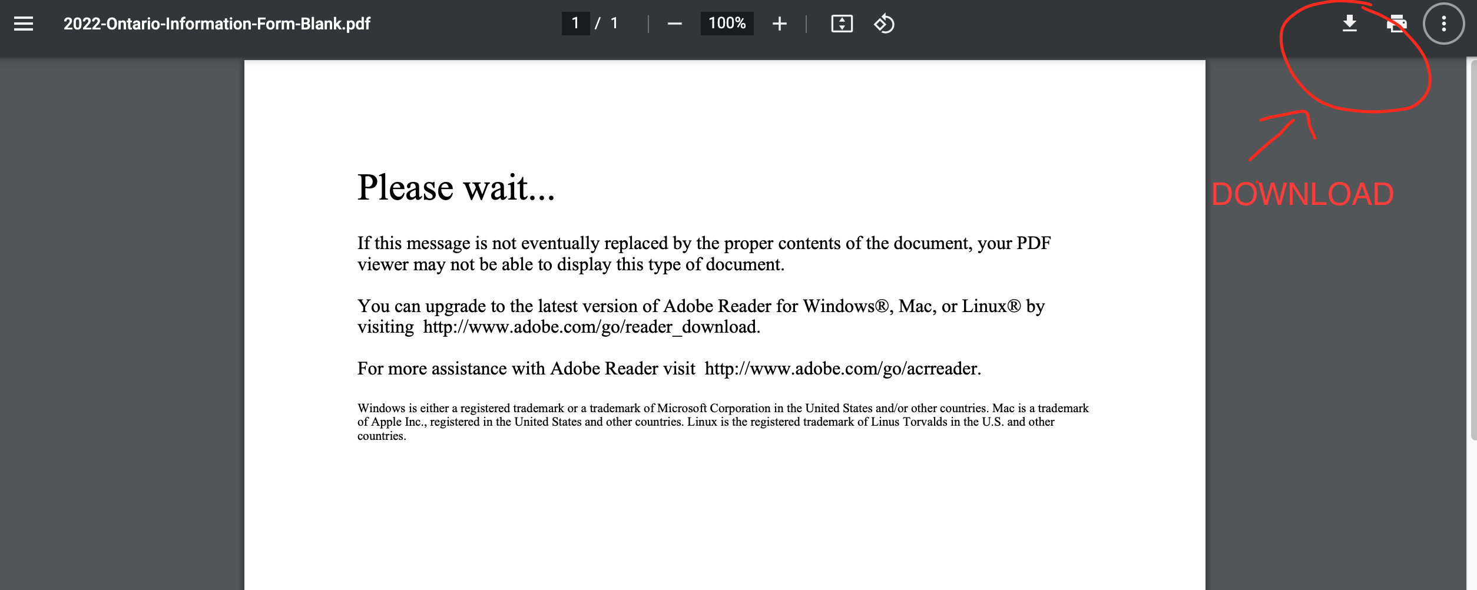The height and width of the screenshot is (590, 1477).
Task: Print the PDF document
Action: click(x=1396, y=24)
